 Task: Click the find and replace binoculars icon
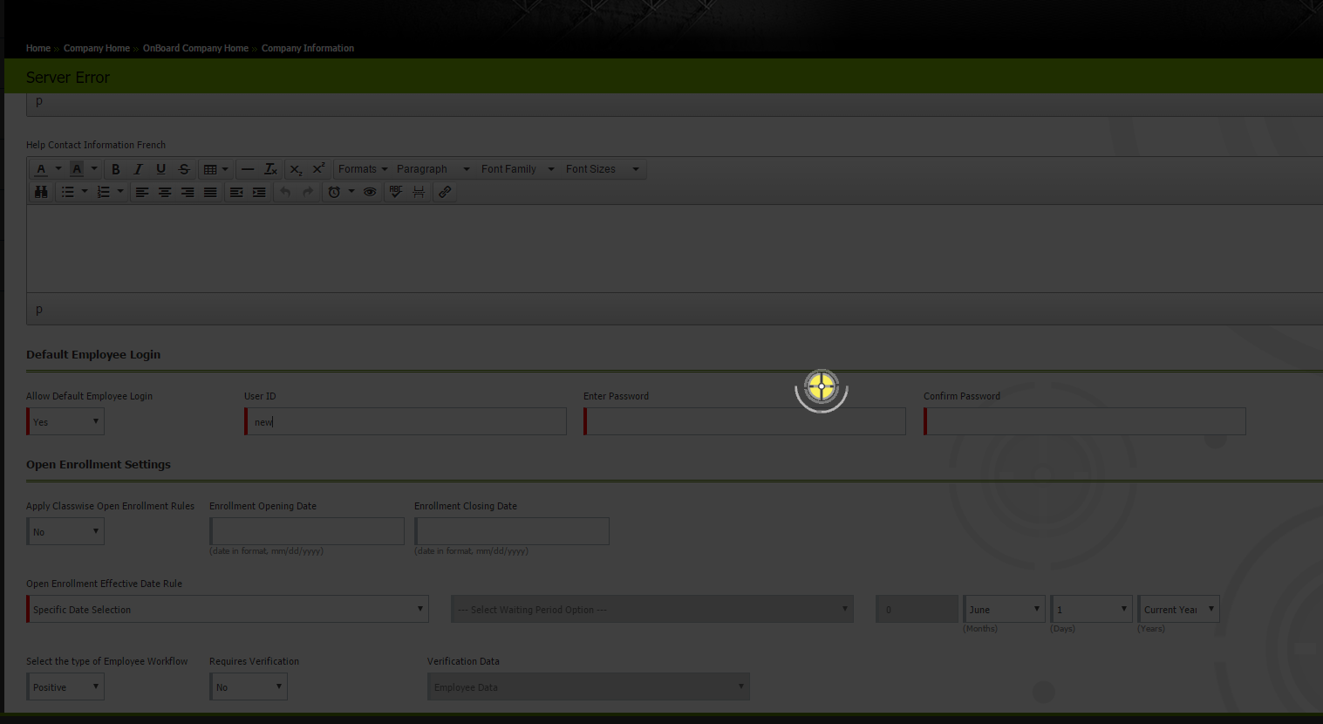(x=41, y=192)
